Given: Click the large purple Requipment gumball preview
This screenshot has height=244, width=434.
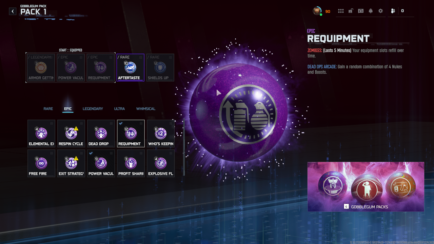Looking at the screenshot, I should coord(238,113).
